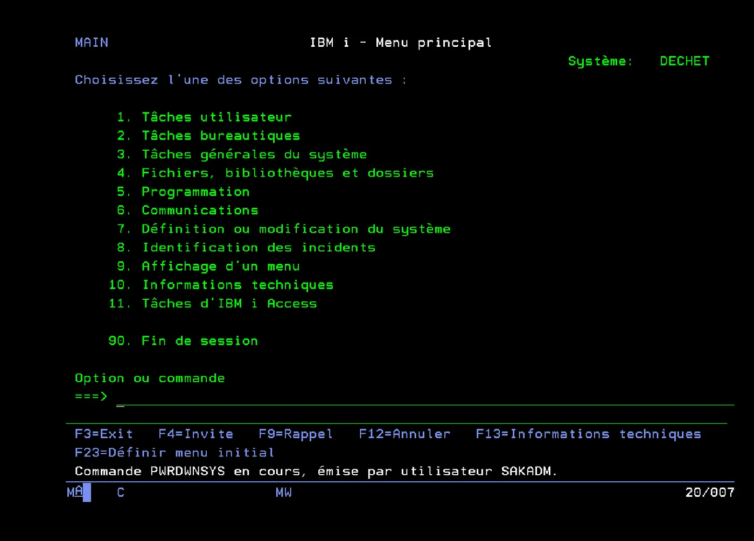The image size is (754, 541).
Task: Select option 1 Tâches utilisateur
Action: click(x=204, y=117)
